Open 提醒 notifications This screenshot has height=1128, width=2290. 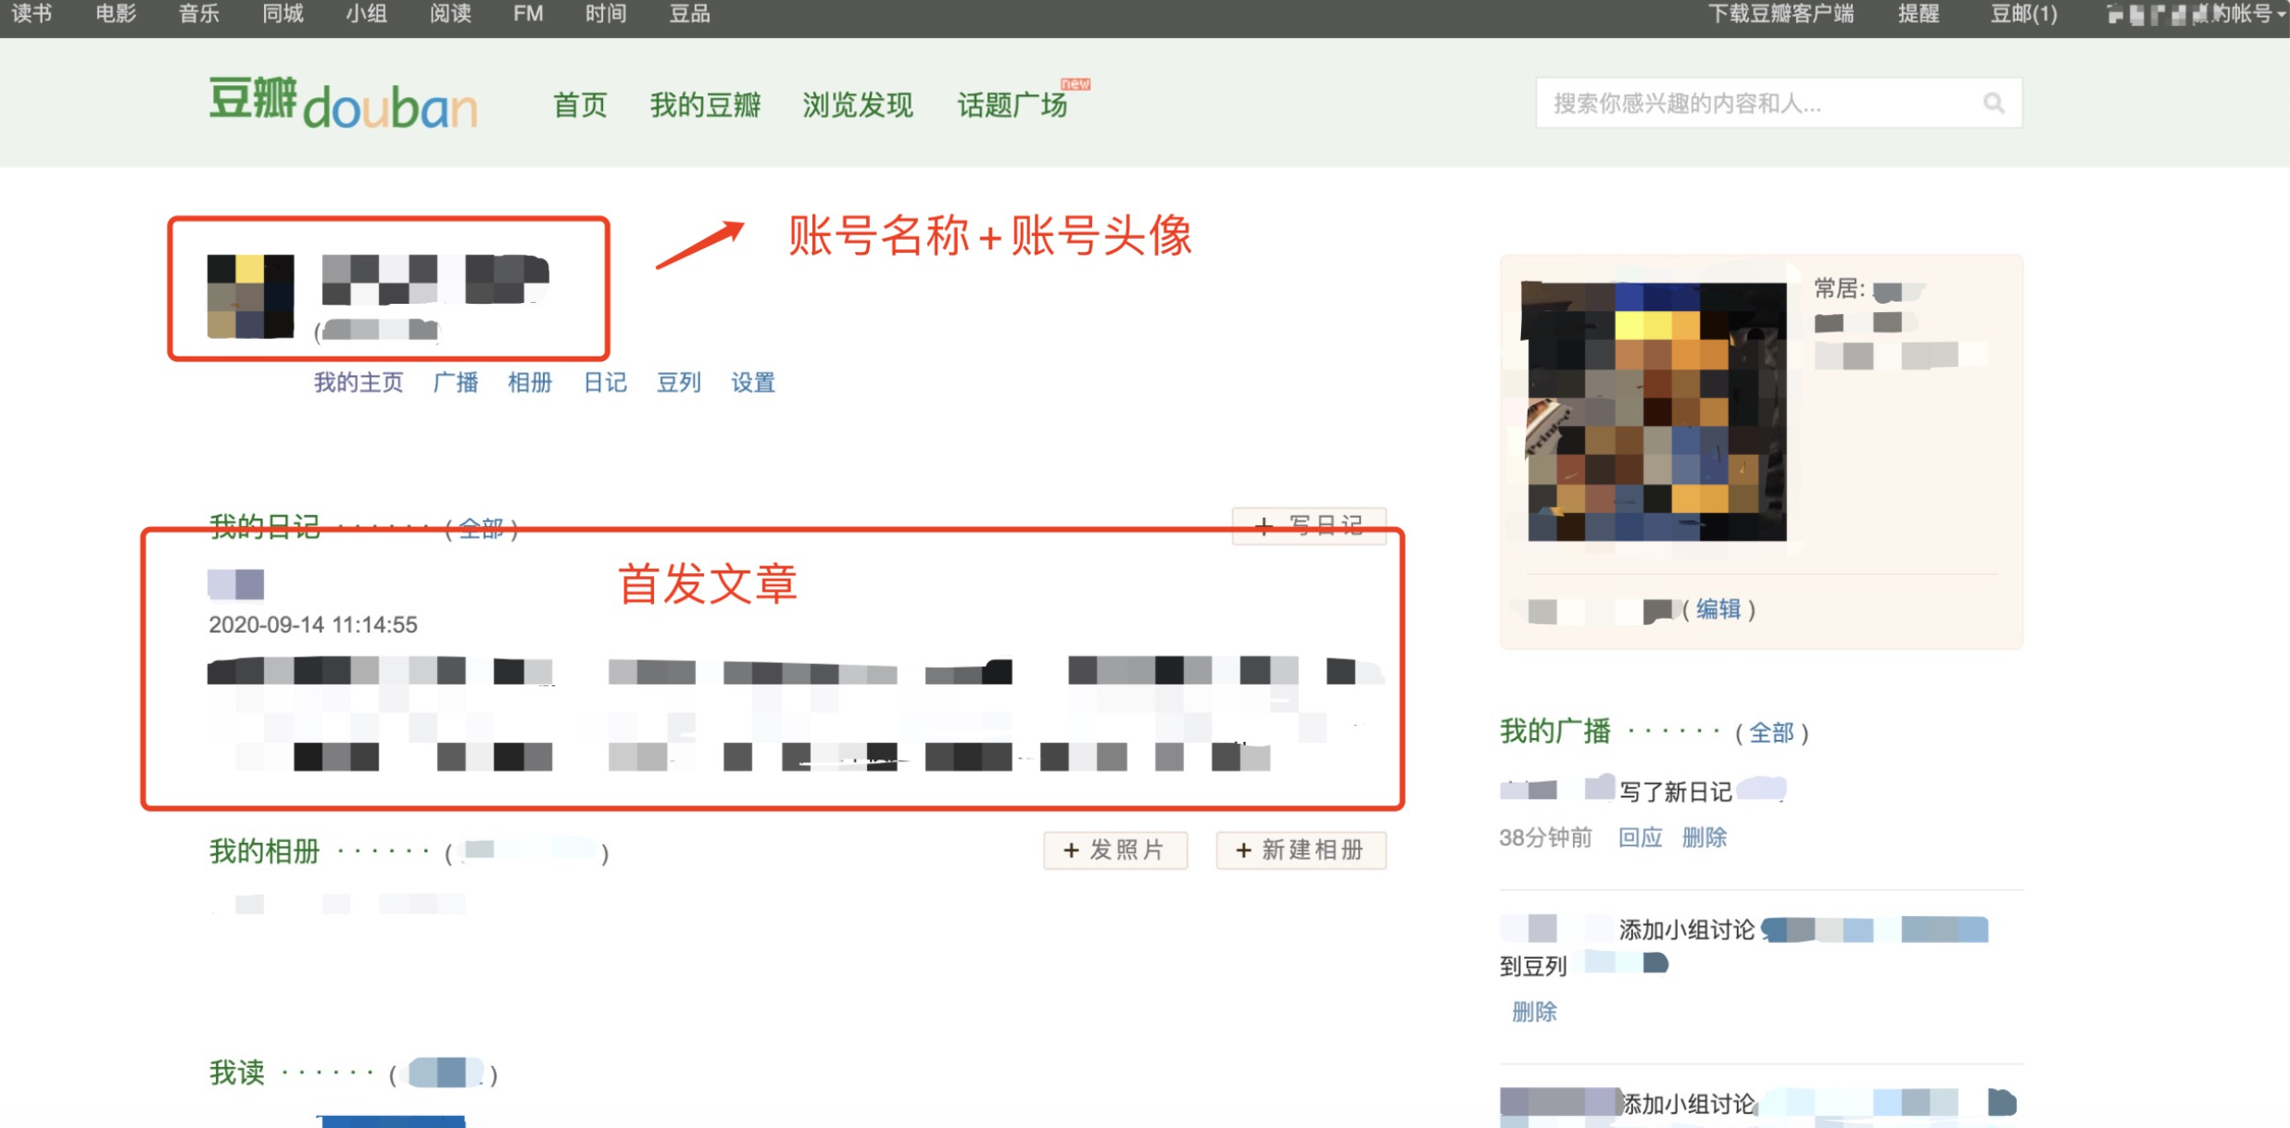tap(1919, 14)
